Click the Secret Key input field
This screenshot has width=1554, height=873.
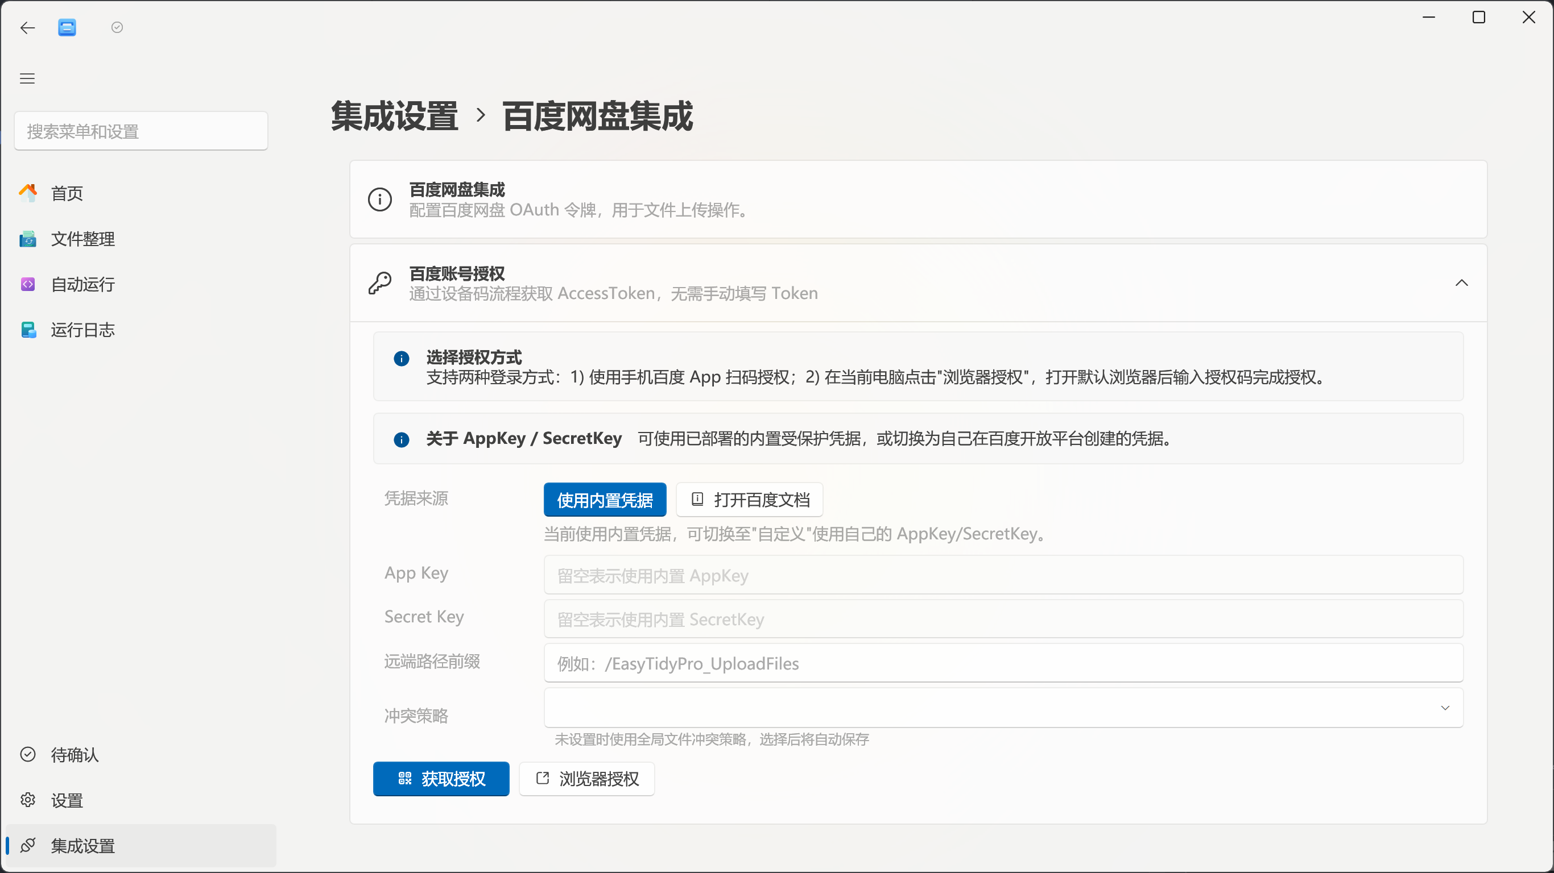point(1003,619)
